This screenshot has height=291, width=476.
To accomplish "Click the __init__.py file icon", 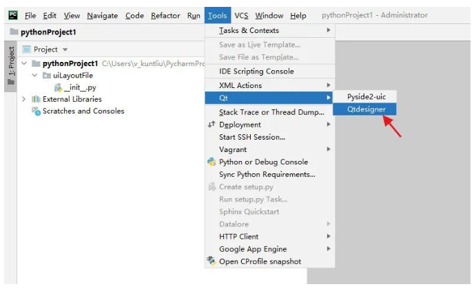I will [58, 87].
